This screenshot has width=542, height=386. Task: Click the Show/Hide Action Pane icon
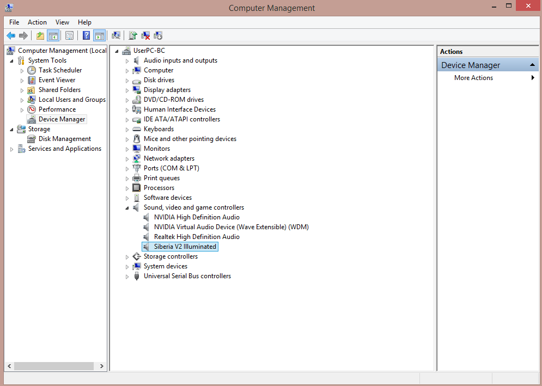click(100, 35)
